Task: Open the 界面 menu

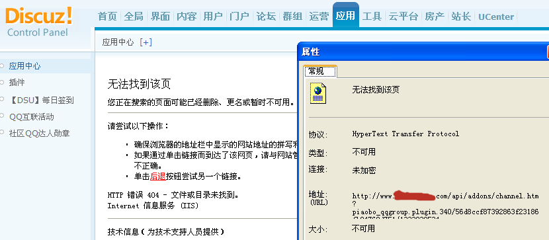Action: [160, 17]
